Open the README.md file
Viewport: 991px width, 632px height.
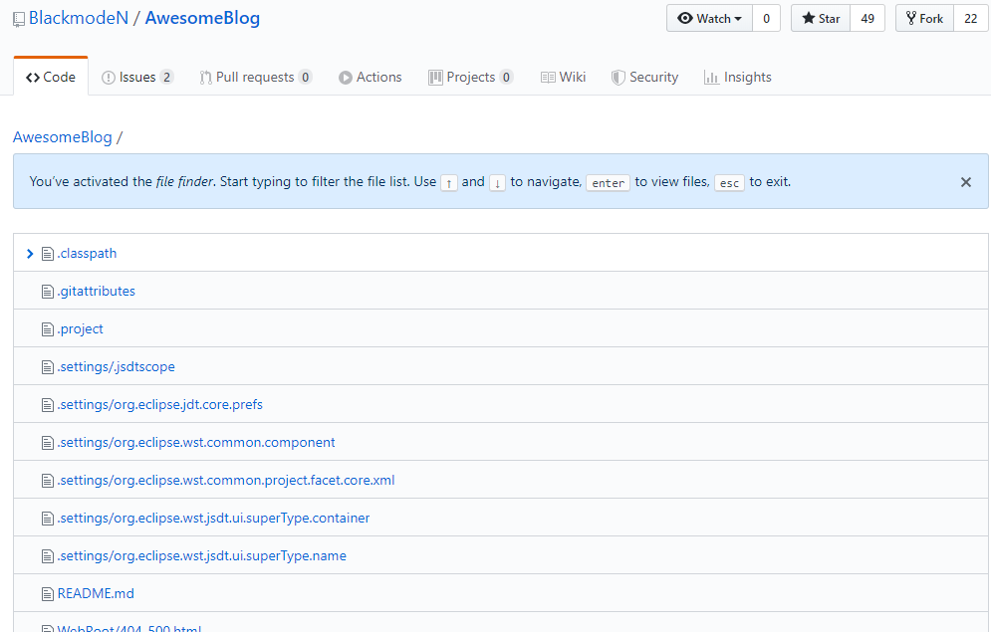96,593
